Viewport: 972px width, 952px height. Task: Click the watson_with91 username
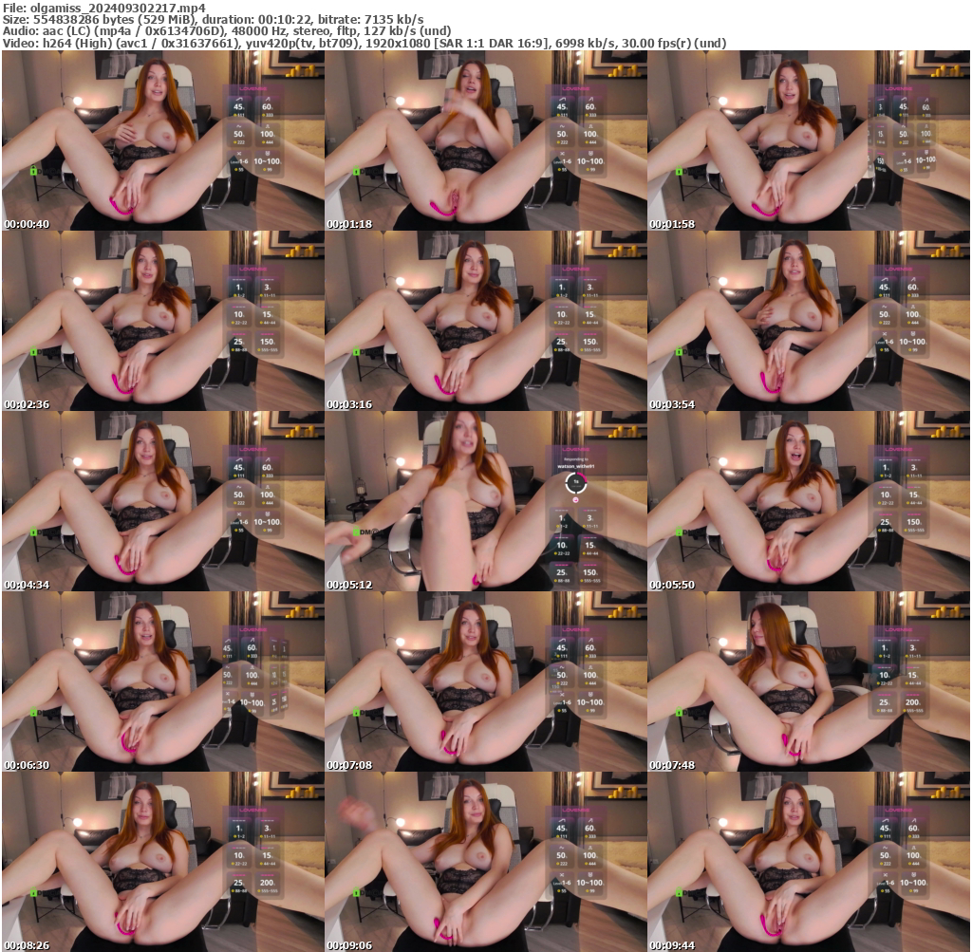tap(576, 466)
